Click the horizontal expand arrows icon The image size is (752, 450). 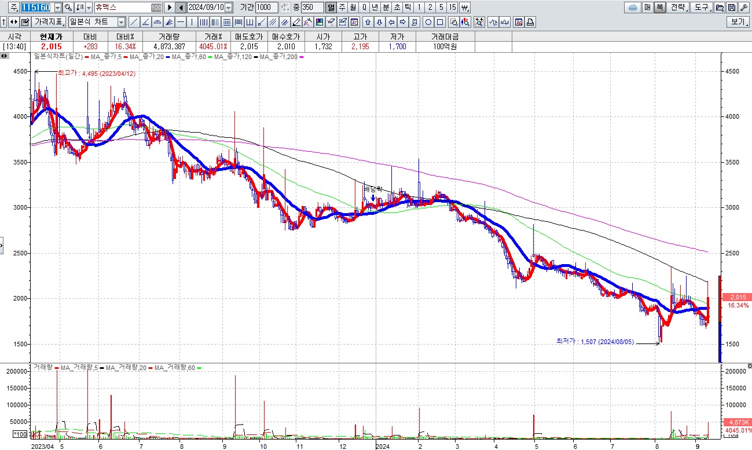click(x=13, y=22)
